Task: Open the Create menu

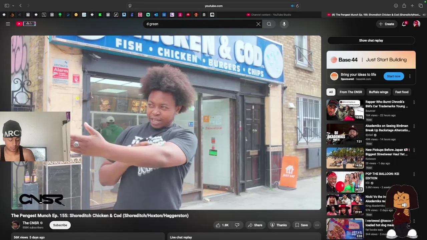Action: [387, 24]
